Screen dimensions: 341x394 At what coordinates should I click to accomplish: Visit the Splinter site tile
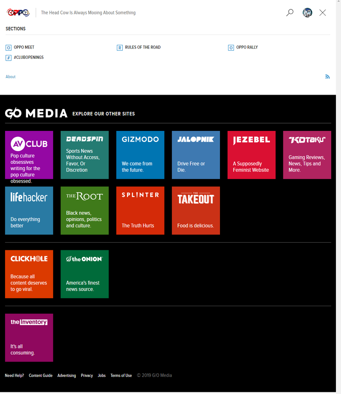(140, 211)
